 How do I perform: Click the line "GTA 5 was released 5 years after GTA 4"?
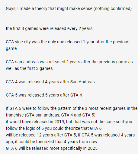point(44,95)
